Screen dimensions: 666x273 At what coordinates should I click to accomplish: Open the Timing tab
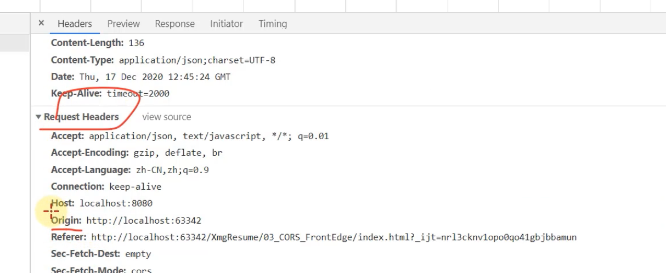point(273,24)
